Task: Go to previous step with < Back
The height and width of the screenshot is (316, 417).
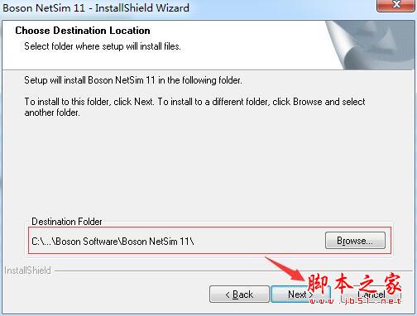Action: (239, 294)
